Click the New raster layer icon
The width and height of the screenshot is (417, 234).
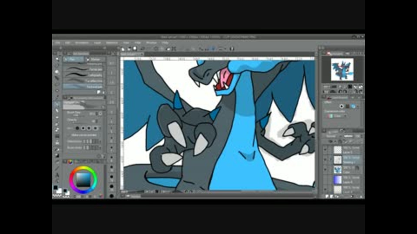(x=328, y=196)
